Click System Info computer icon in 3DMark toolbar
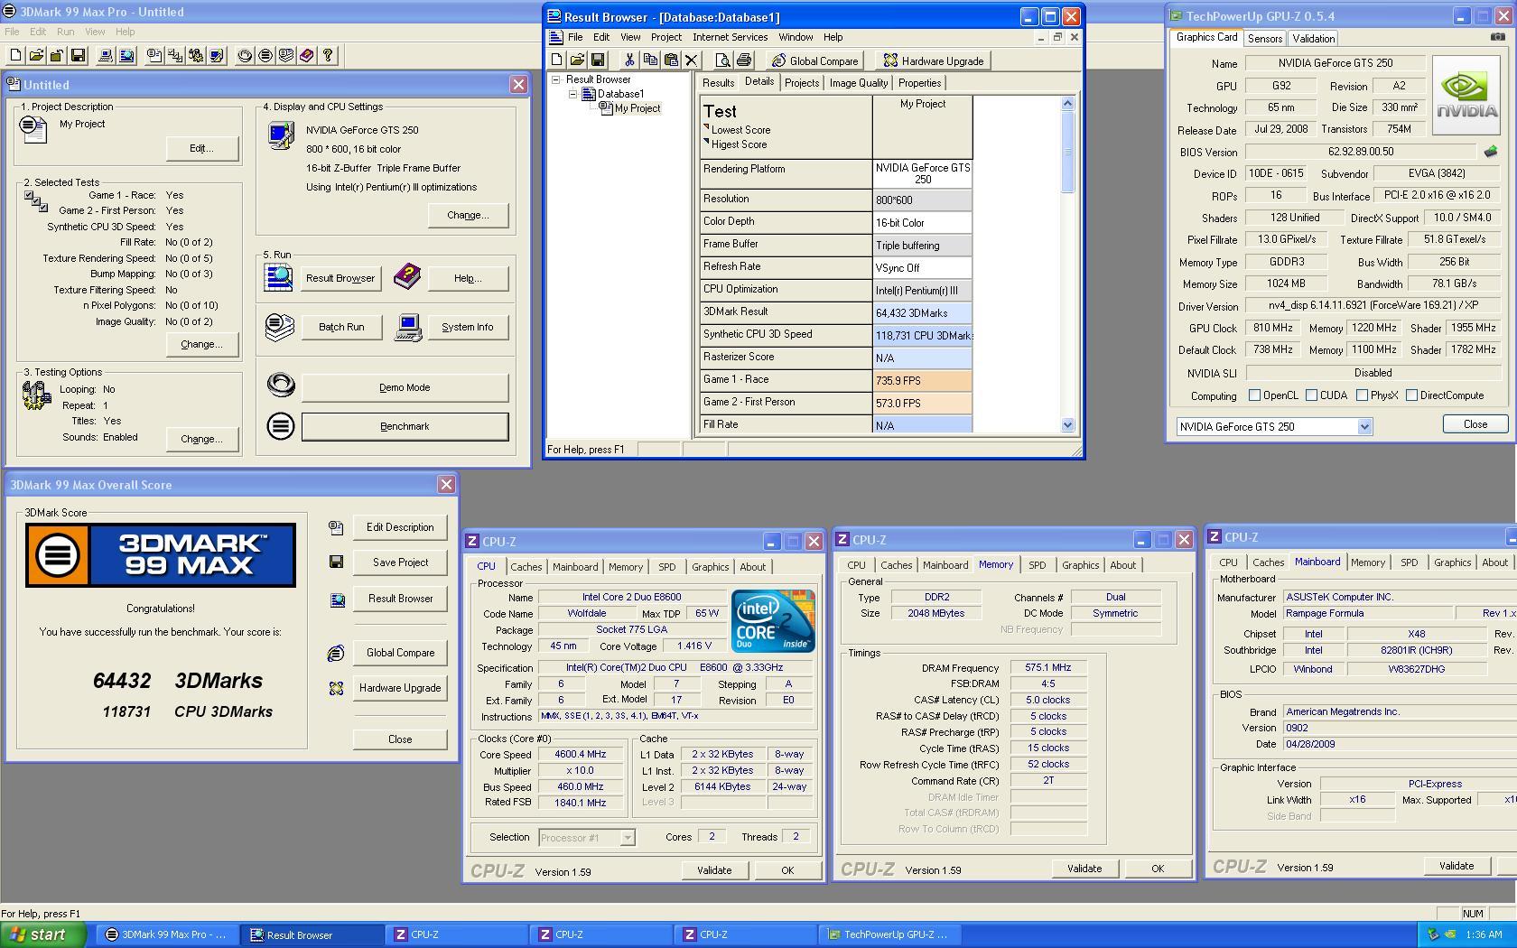 click(x=106, y=55)
